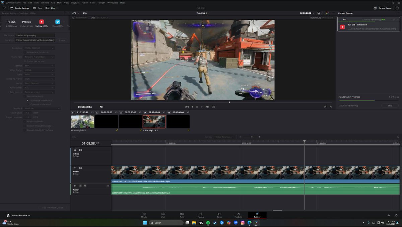This screenshot has height=227, width=402.
Task: Click viewer scrub bar playhead
Action: pos(229,102)
